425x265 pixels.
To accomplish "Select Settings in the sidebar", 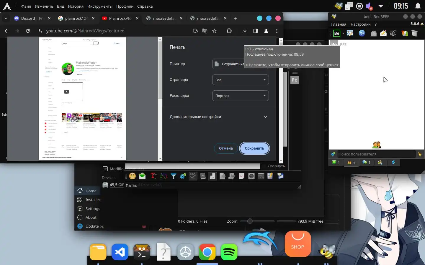I will point(88,208).
